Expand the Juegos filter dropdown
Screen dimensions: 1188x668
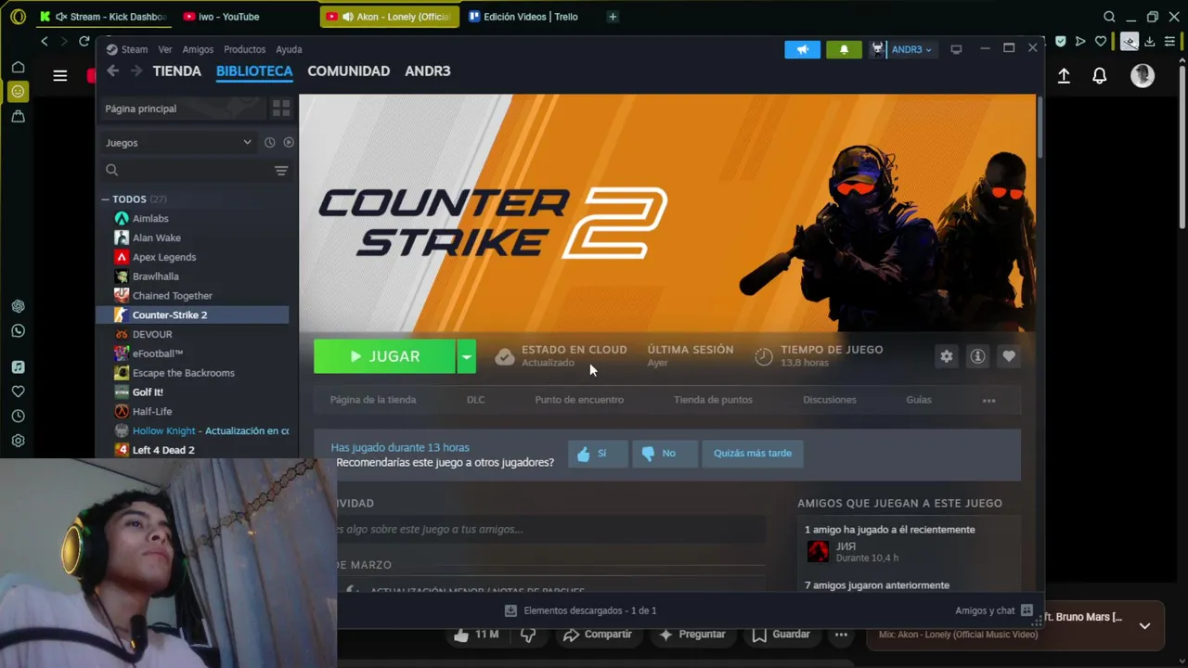pyautogui.click(x=178, y=143)
